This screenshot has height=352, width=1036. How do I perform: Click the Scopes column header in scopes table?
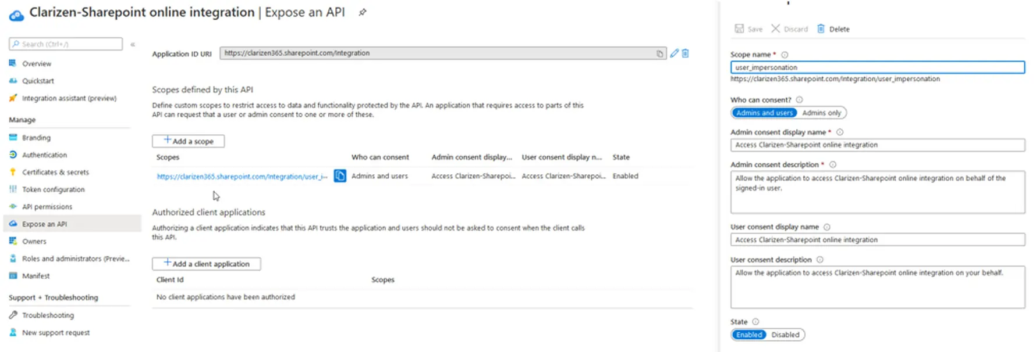[x=168, y=157]
